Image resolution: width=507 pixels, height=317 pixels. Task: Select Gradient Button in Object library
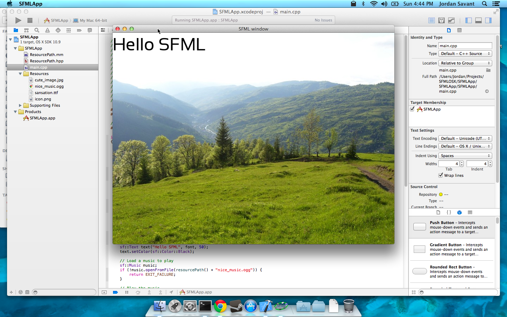[452, 249]
